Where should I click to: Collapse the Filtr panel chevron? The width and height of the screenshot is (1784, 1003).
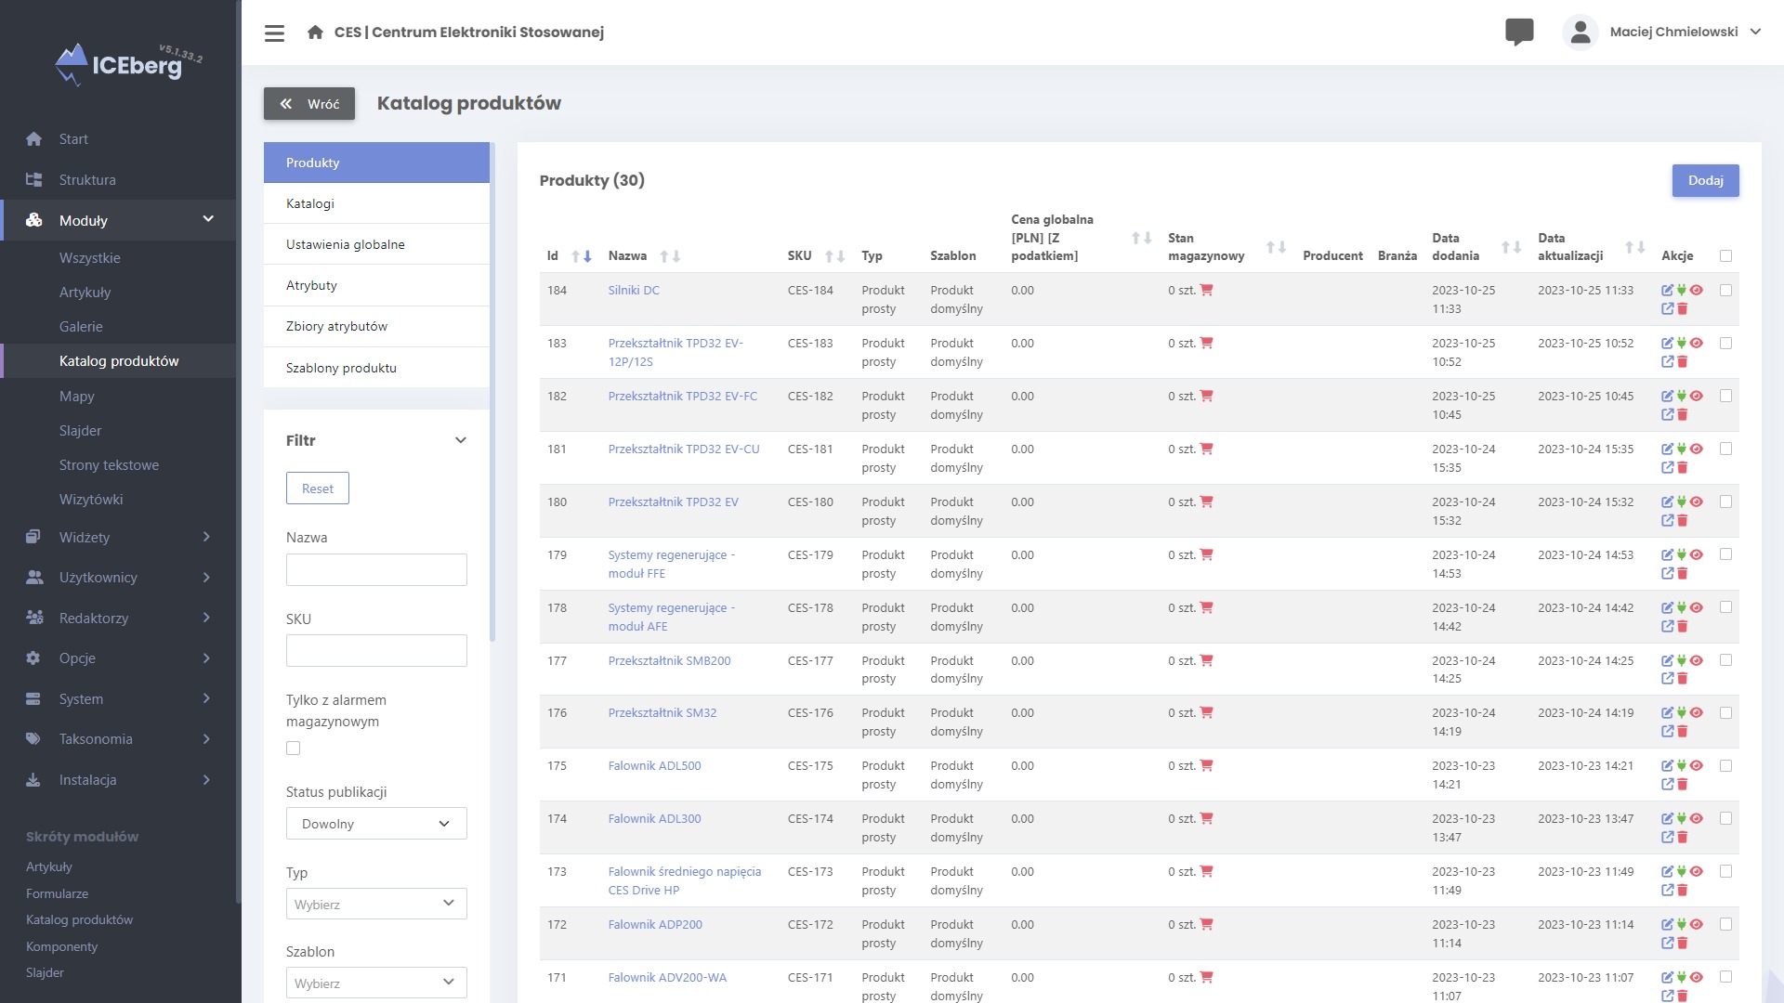click(x=460, y=441)
